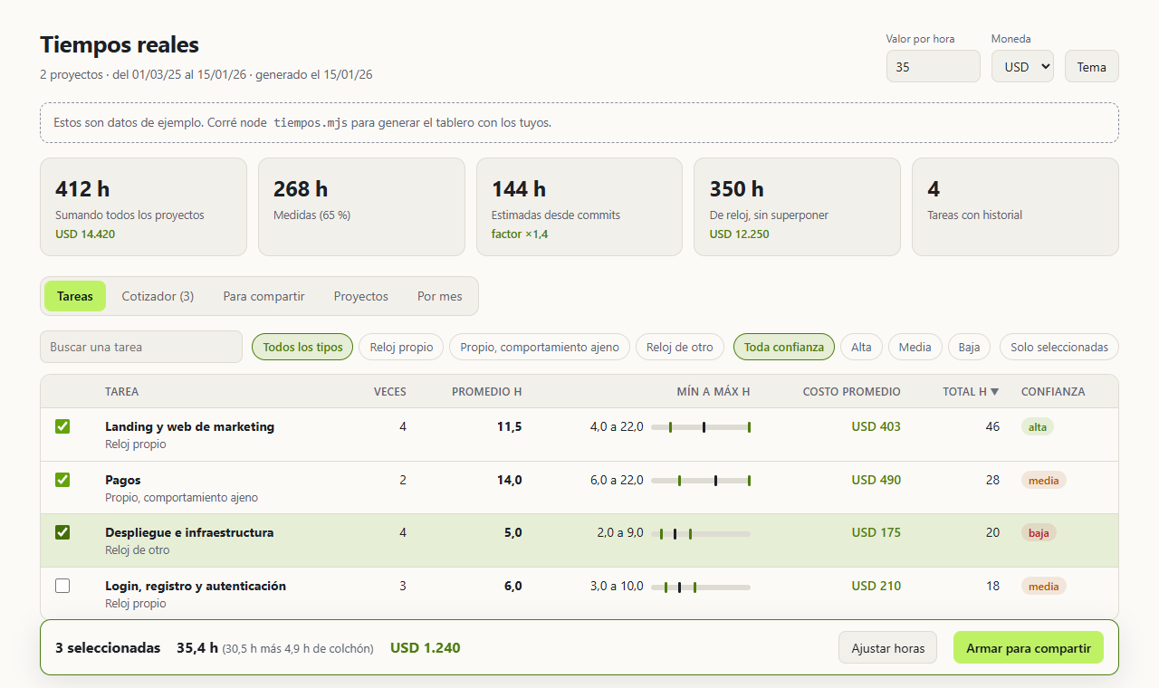Sort the table by Tarea header
The height and width of the screenshot is (688, 1159).
[121, 392]
